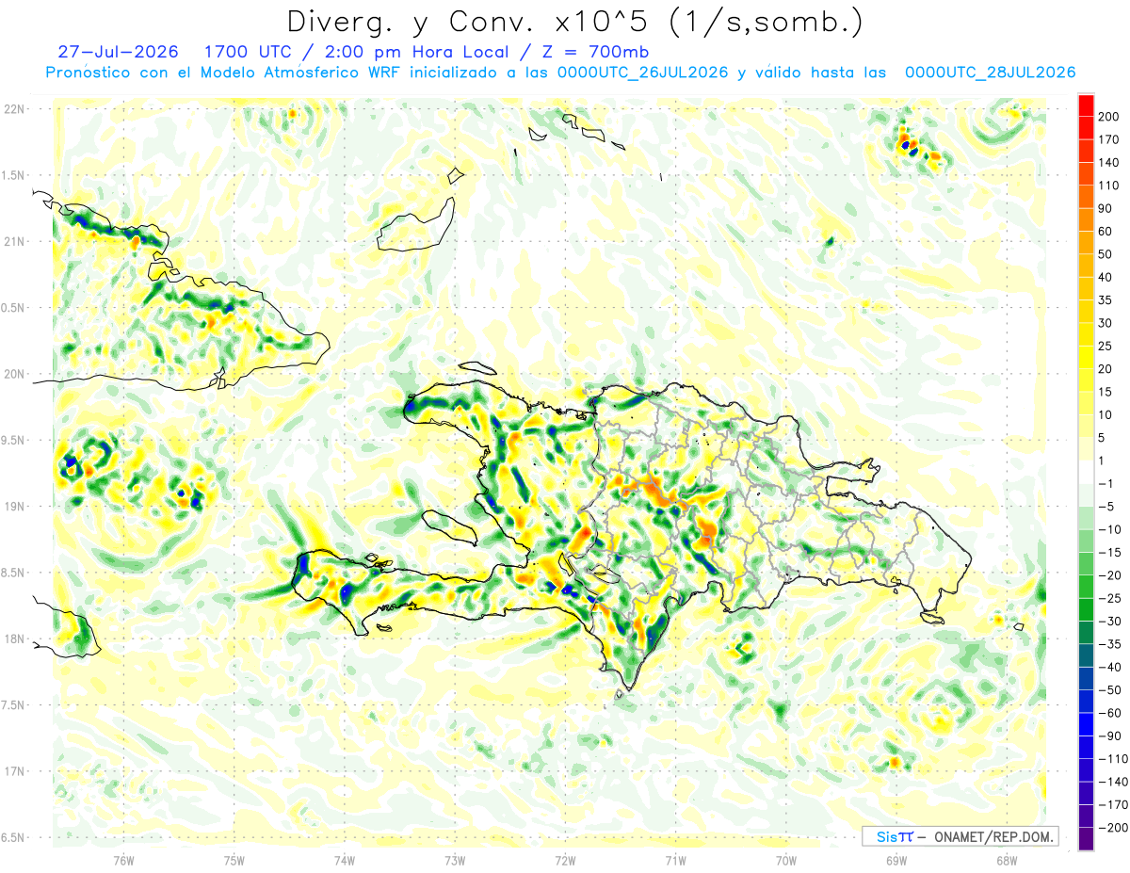Click the color scale label "110"

1109,186
